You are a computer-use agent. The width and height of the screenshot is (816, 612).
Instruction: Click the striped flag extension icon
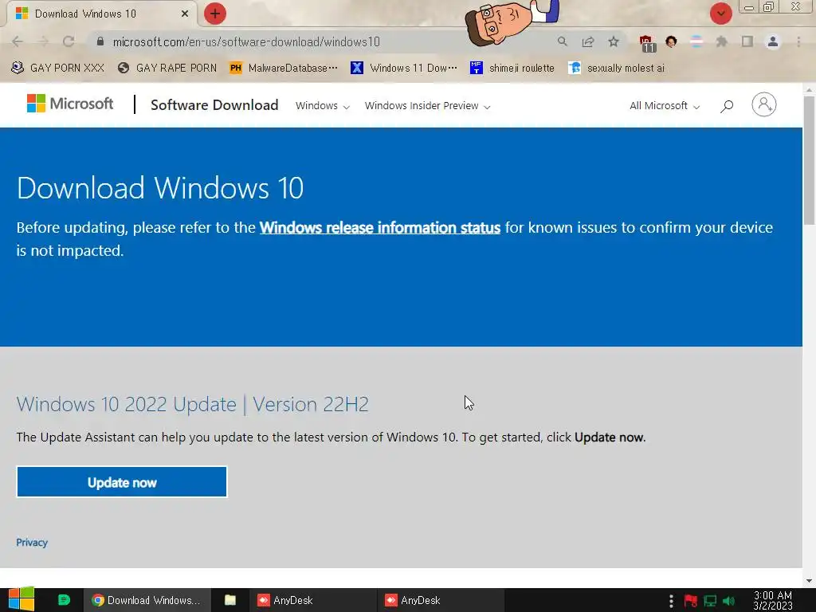(x=696, y=41)
